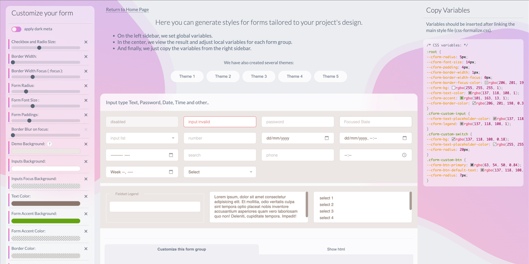Click the X icon beside Text Color
The image size is (529, 264).
click(86, 196)
